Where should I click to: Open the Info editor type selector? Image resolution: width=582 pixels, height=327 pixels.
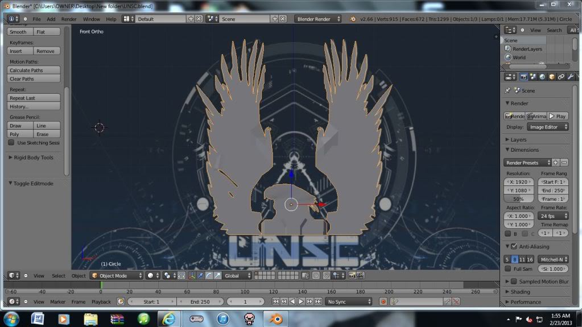click(13, 19)
